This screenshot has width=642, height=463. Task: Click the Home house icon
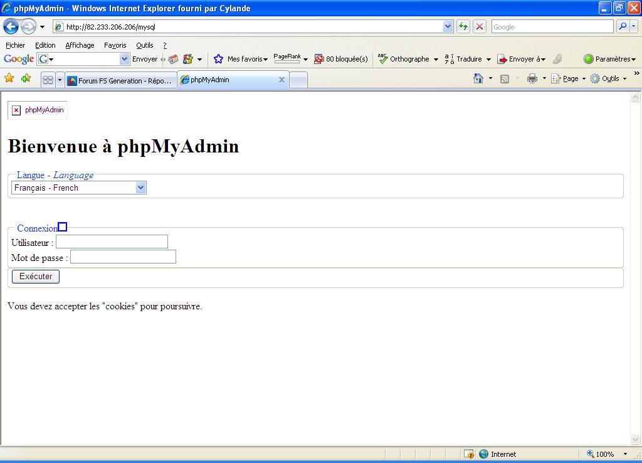tap(478, 78)
